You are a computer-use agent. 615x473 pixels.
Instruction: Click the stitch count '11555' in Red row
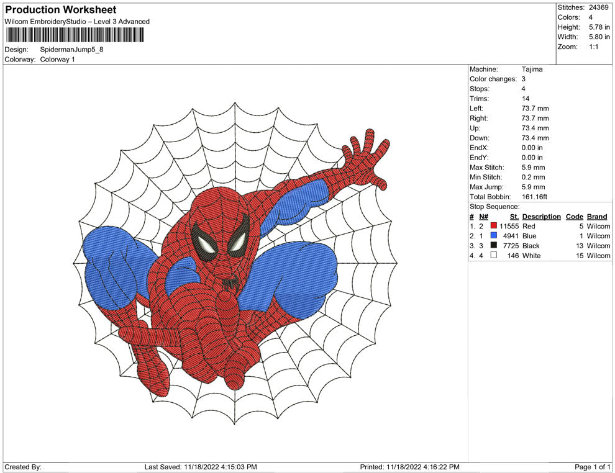509,226
